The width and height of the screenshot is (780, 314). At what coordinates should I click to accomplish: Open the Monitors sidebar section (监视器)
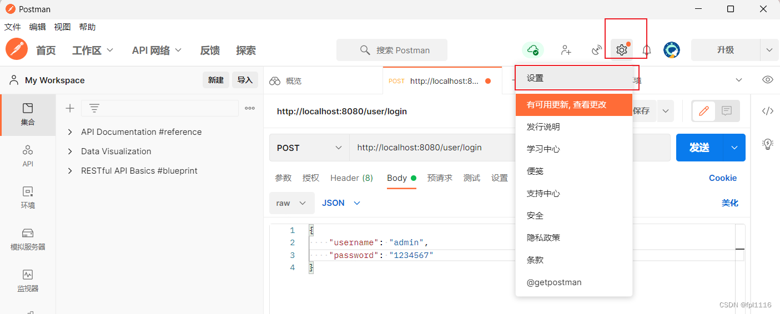(x=28, y=281)
